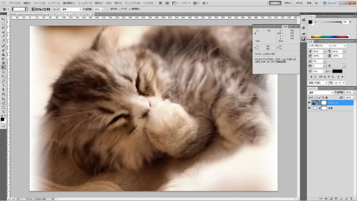Screen dimensions: 357x201
Task: Click add layer mask icon
Action: coord(331,198)
